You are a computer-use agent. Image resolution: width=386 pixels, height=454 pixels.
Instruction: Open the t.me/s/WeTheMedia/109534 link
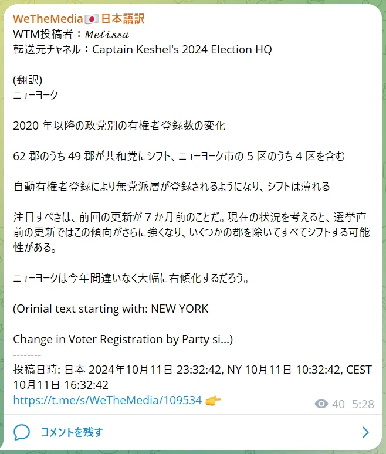pyautogui.click(x=107, y=400)
